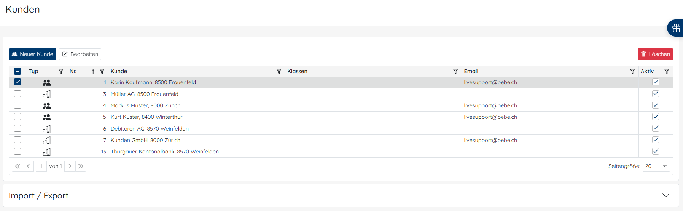Click the page number input field
Screen dimensions: 683x211
tap(41, 166)
